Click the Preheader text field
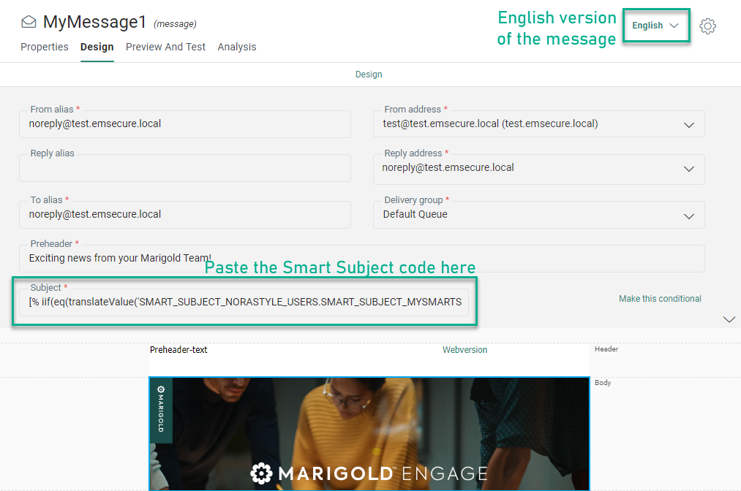This screenshot has width=741, height=491. 362,258
